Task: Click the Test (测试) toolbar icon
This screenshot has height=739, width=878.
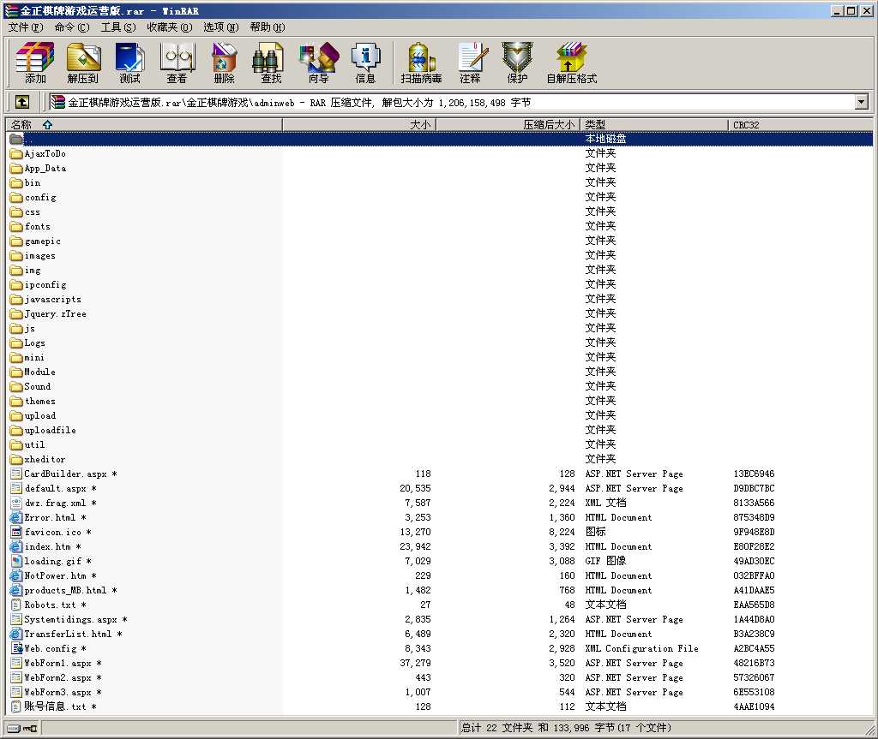Action: click(130, 63)
